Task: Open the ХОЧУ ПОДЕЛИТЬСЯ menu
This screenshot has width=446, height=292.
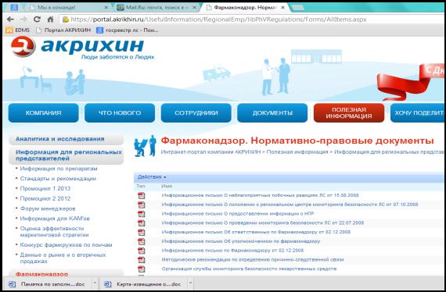Action: 418,113
